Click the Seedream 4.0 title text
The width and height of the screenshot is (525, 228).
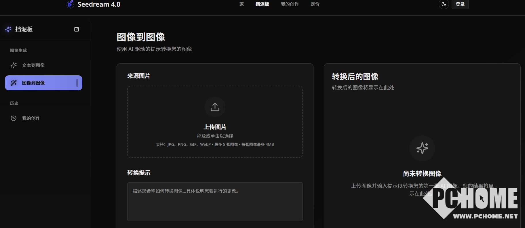click(99, 4)
